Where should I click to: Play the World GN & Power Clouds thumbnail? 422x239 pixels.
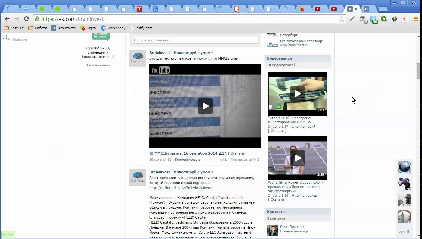(298, 158)
